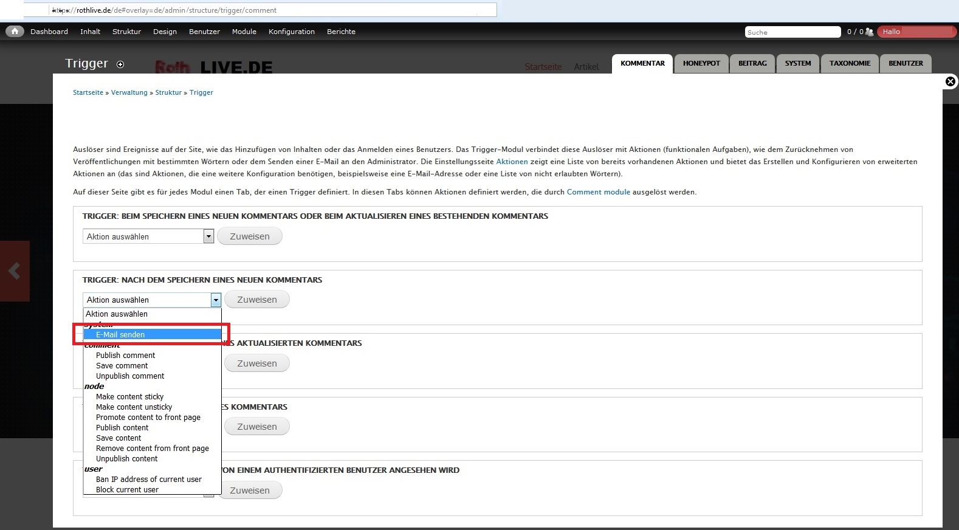Image resolution: width=959 pixels, height=530 pixels.
Task: Open the Dashboard menu
Action: pos(49,32)
